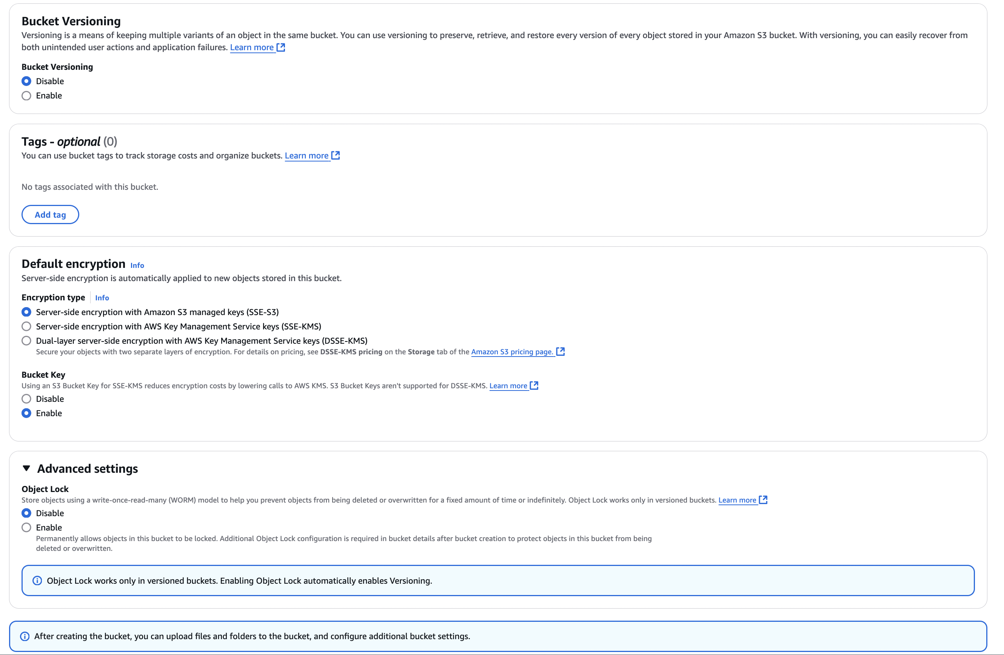Click the external link icon beside Amazon S3 pricing page

point(561,351)
